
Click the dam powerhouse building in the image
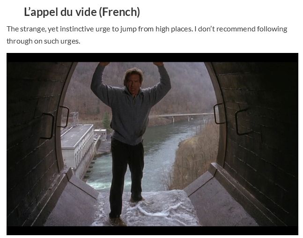pyautogui.click(x=77, y=146)
